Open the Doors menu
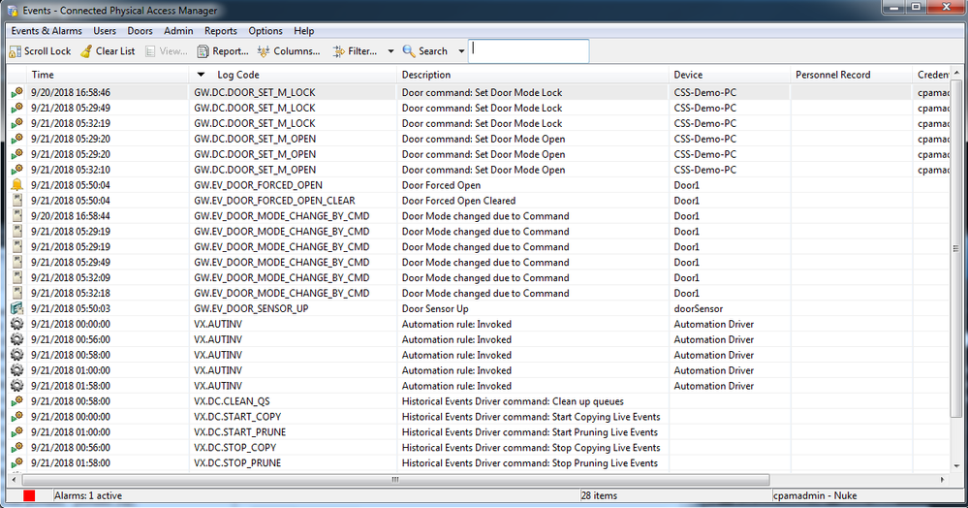Viewport: 968px width, 508px height. (x=141, y=31)
